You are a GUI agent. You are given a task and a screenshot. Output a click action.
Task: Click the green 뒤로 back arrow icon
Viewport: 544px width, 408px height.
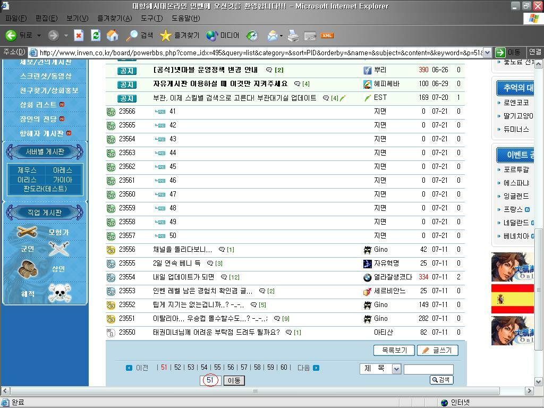[12, 36]
